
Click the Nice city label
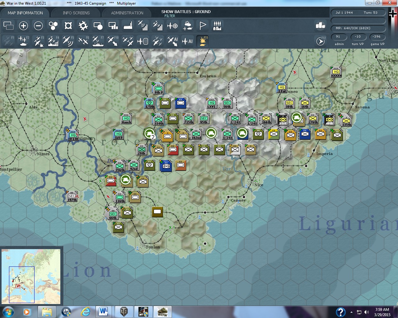(x=259, y=185)
